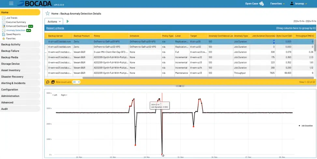Open Alerting & Incidents menu

20,83
